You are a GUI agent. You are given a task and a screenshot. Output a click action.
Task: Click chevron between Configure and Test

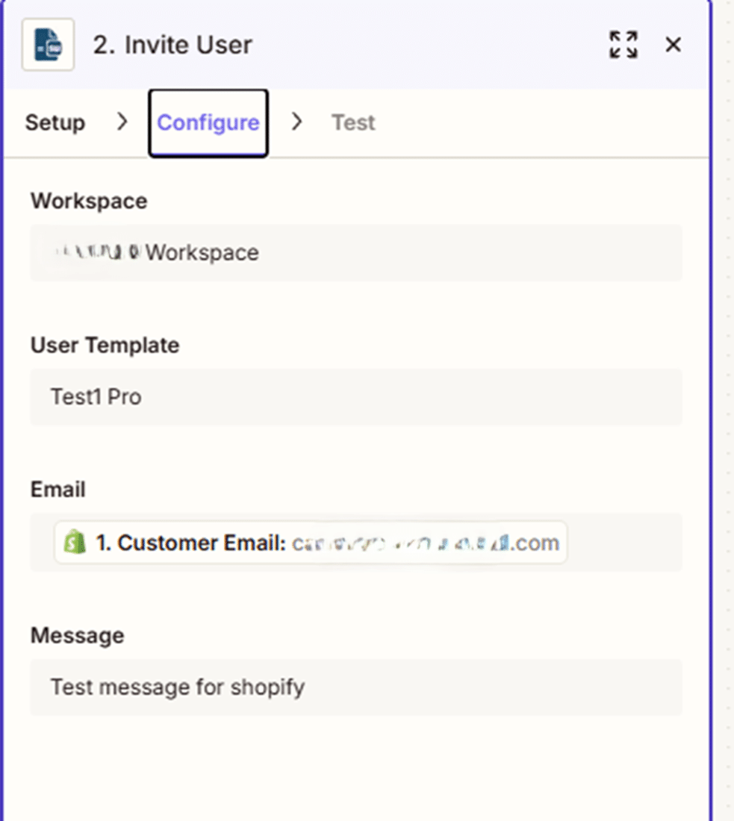[296, 122]
